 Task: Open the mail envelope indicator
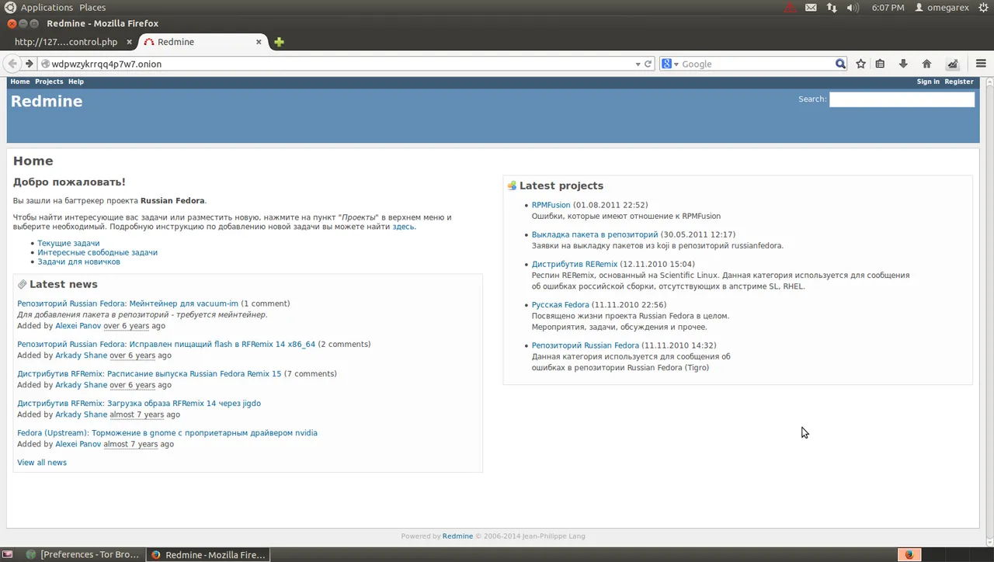pyautogui.click(x=811, y=8)
